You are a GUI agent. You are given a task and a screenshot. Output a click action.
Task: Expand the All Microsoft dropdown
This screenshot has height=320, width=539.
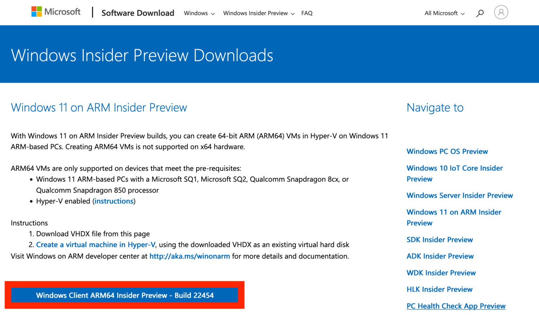(445, 13)
